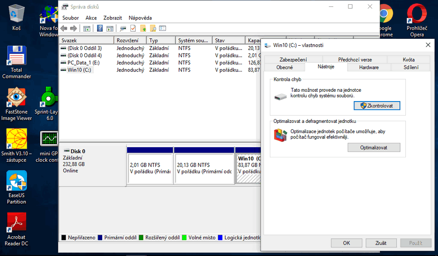Click the Optimalizovat button

(x=373, y=147)
